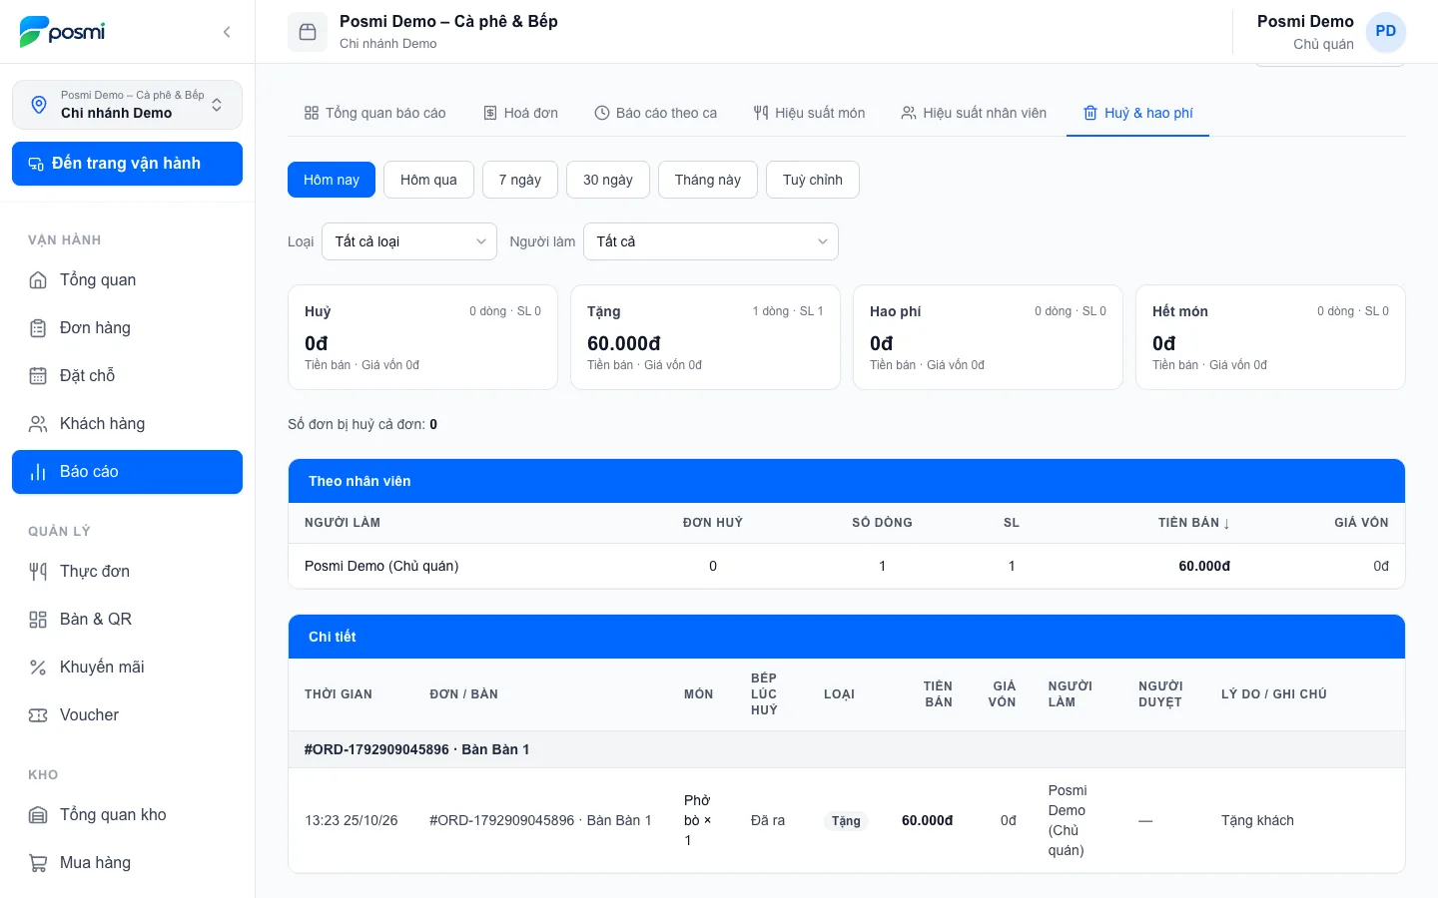Screen dimensions: 1438x898
Task: Select the 30 ngày date filter
Action: [x=608, y=180]
